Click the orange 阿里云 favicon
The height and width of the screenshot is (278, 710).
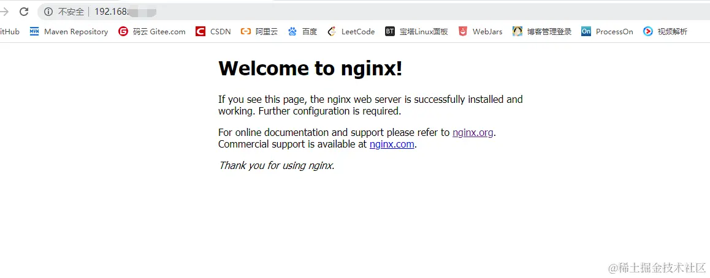(245, 31)
